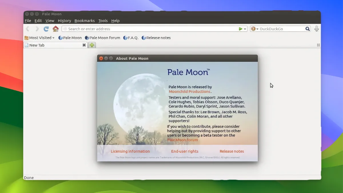Image resolution: width=343 pixels, height=193 pixels.
Task: Click the green Go arrow in the address bar
Action: pos(240,29)
